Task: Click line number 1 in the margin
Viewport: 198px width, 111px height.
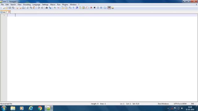Action: [x=4, y=15]
